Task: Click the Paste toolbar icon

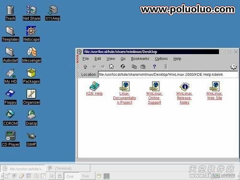Action: pos(143,66)
